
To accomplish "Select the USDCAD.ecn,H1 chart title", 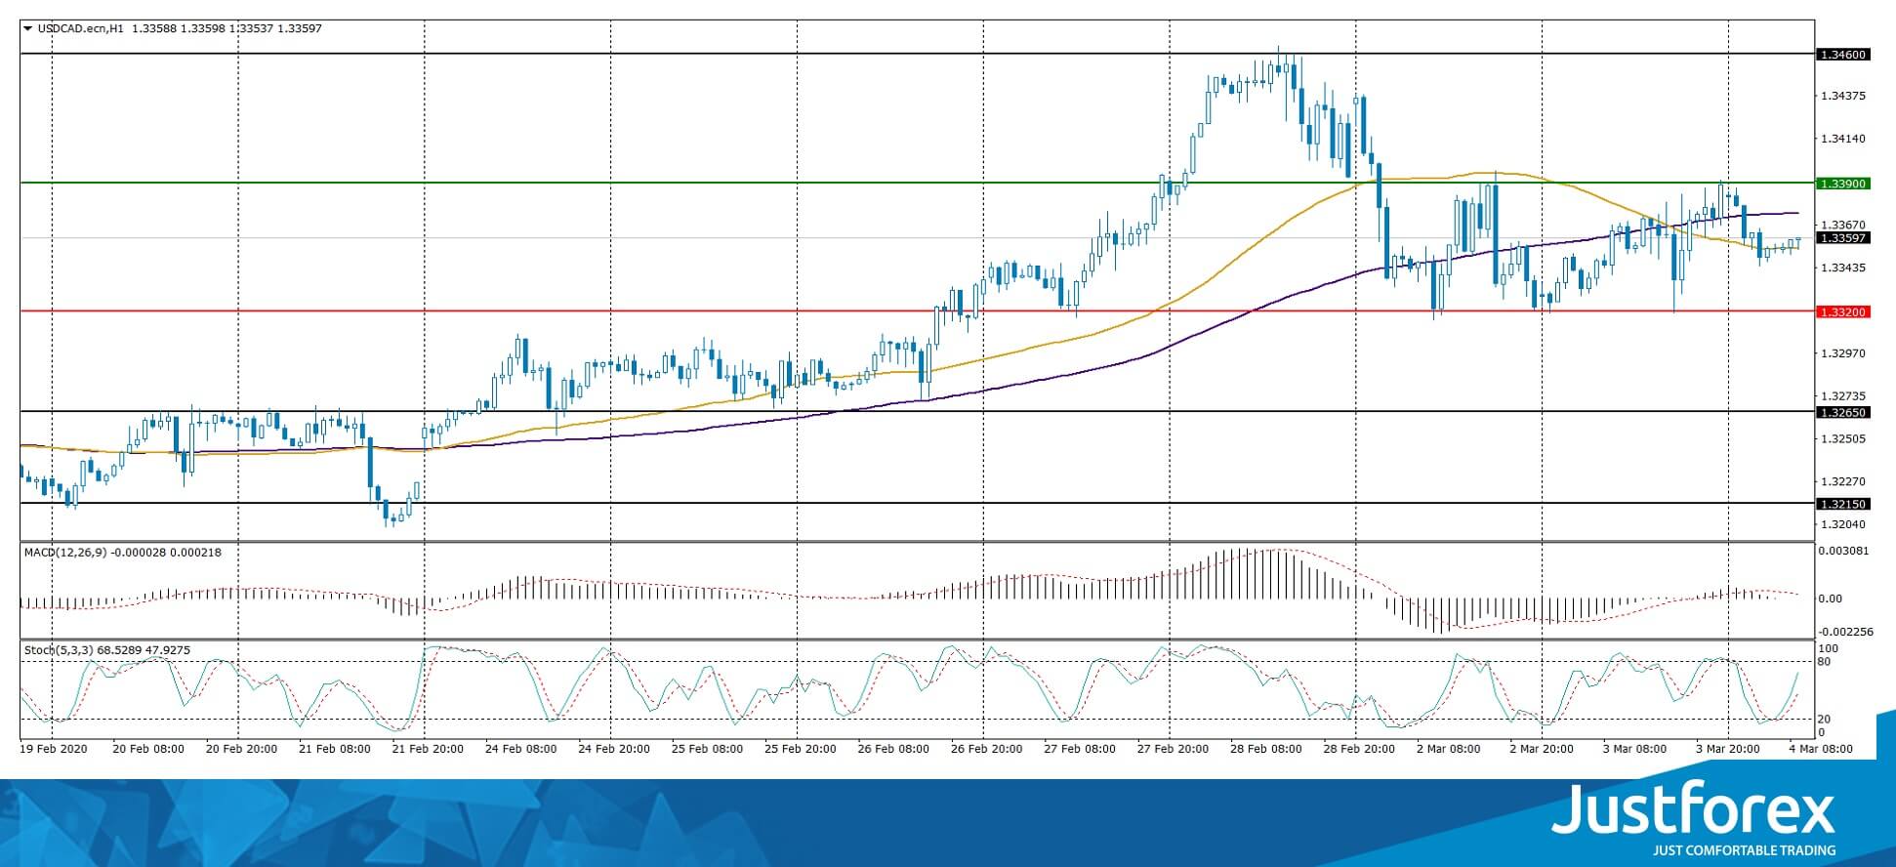I will tap(82, 29).
